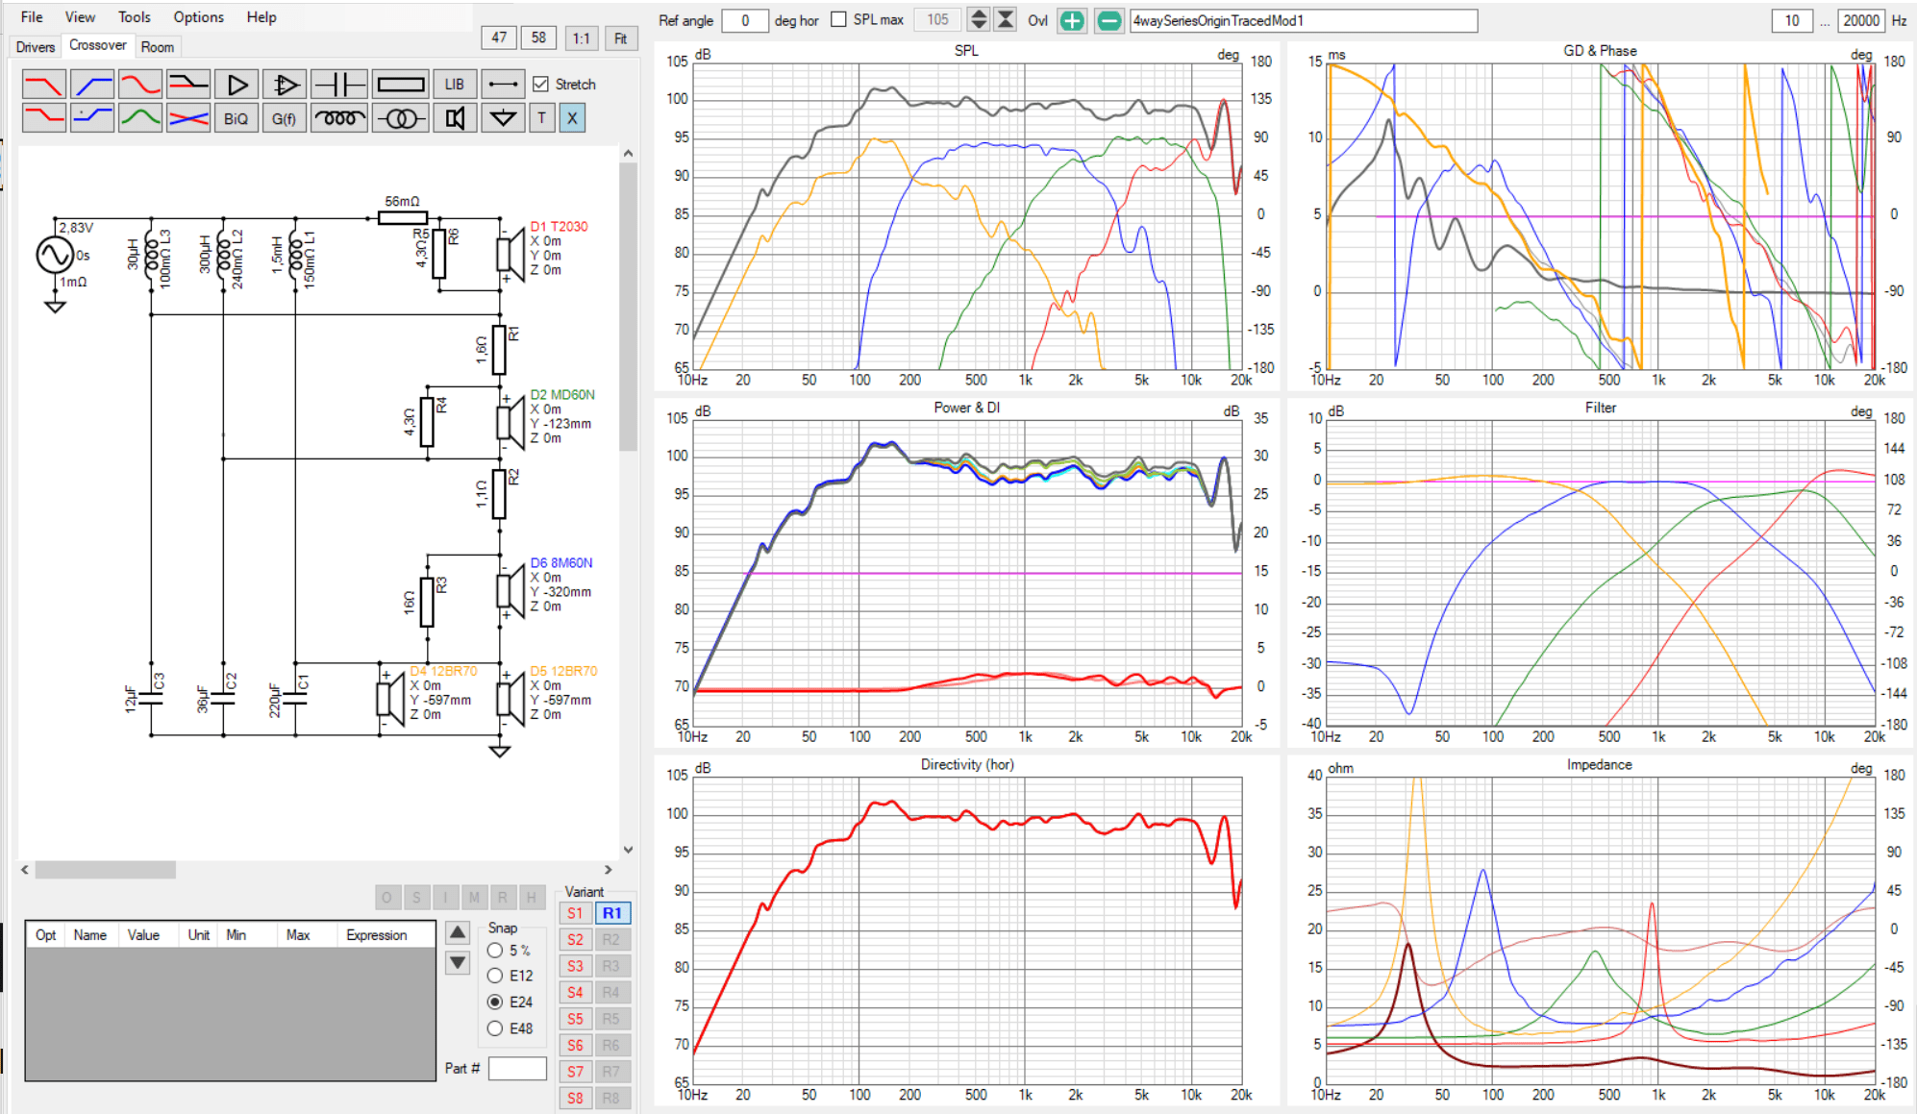Enable the SPL max checkbox
This screenshot has height=1114, width=1917.
point(838,19)
